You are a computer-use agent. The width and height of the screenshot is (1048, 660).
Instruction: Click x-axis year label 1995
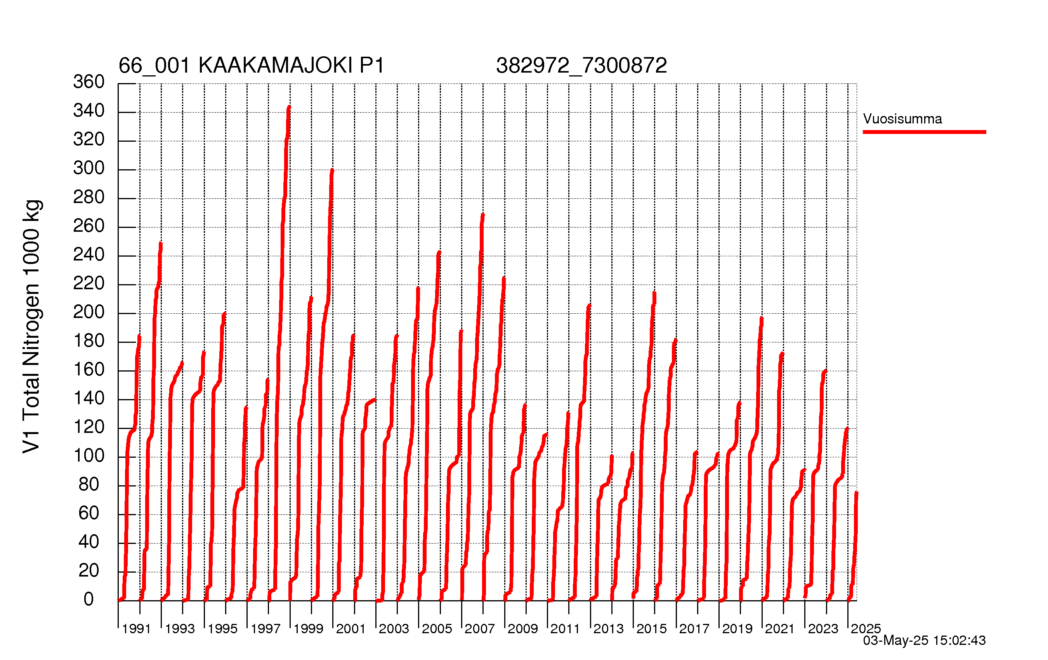pyautogui.click(x=222, y=629)
